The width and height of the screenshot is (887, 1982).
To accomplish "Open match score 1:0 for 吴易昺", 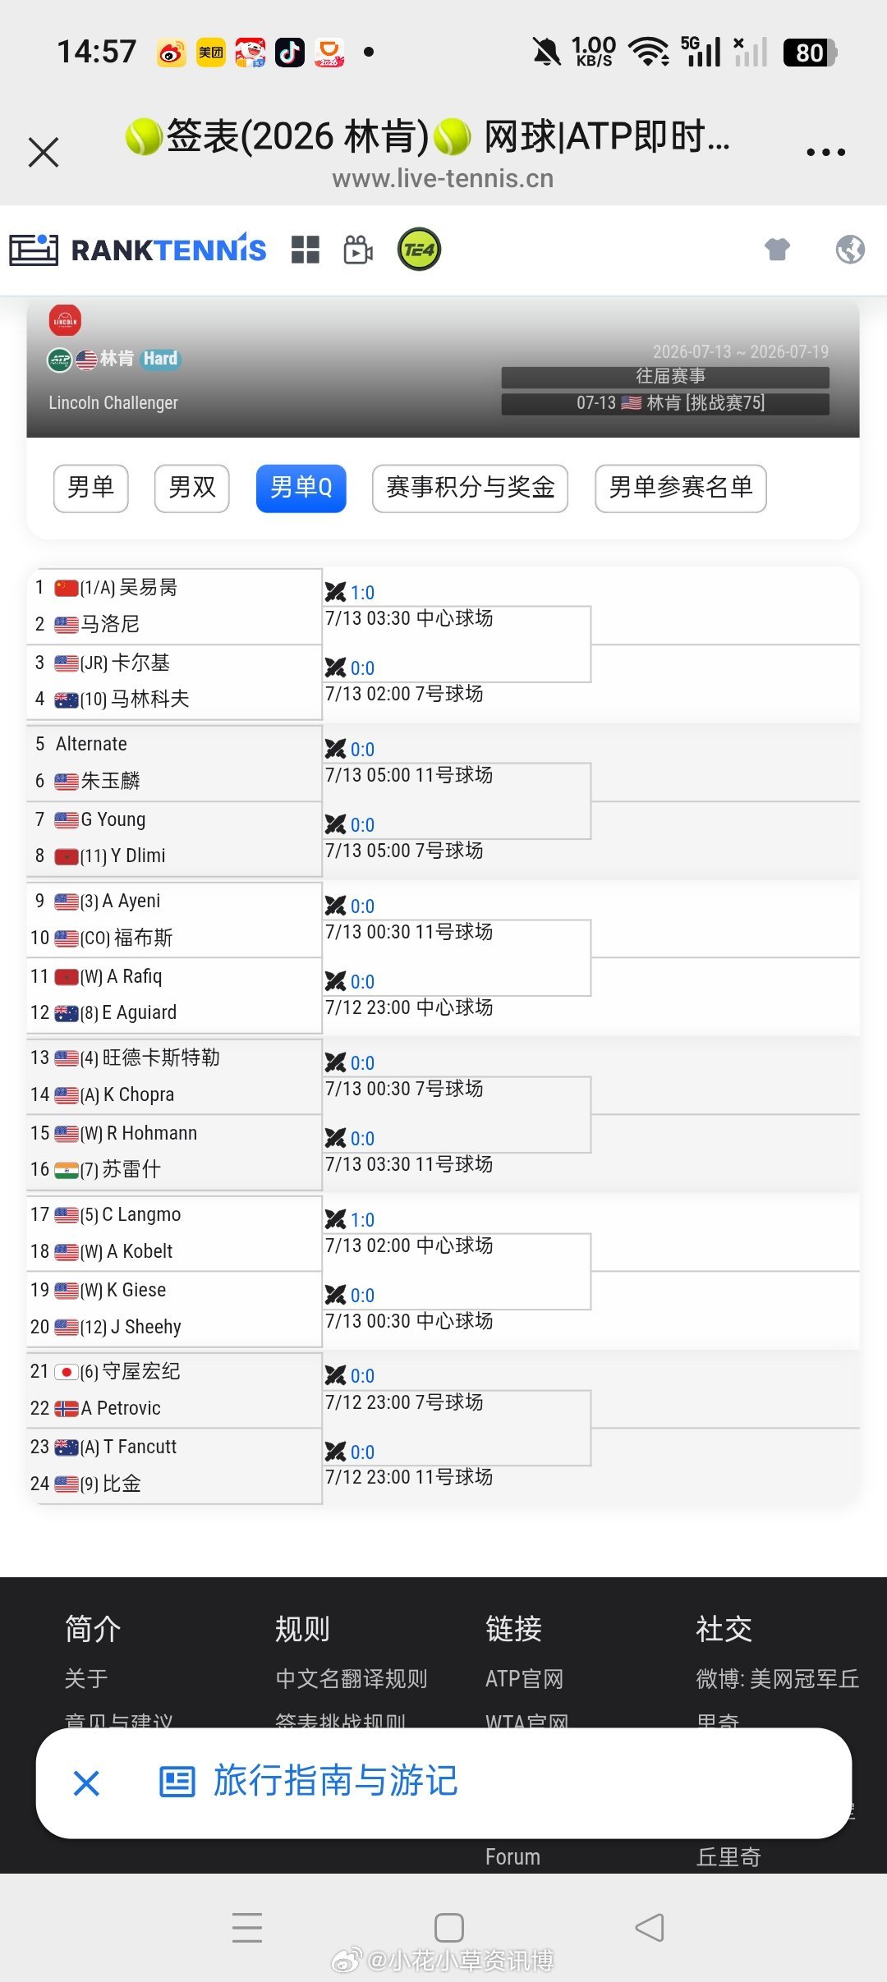I will click(362, 593).
